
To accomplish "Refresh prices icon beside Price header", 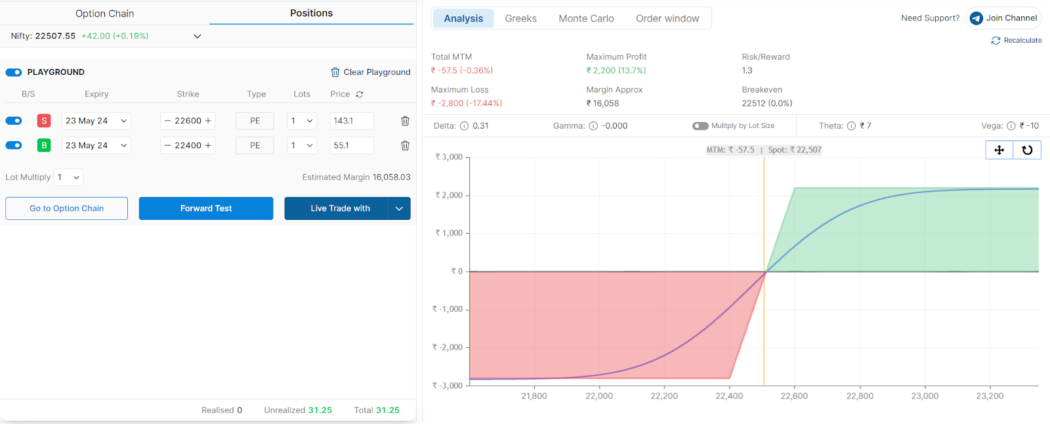I will coord(360,95).
